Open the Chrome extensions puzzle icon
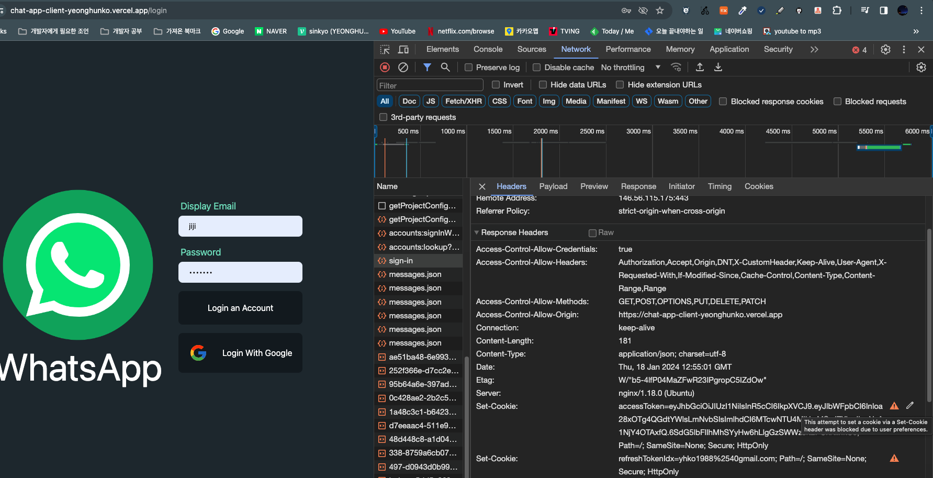933x478 pixels. pyautogui.click(x=837, y=10)
